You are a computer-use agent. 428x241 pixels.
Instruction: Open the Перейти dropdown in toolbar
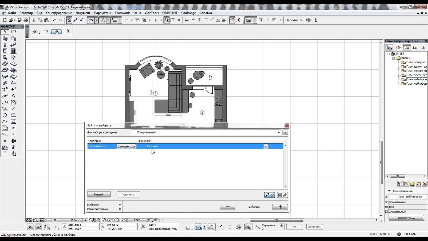click(294, 20)
